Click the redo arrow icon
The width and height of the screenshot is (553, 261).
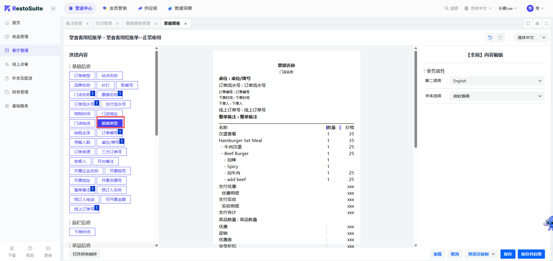(500, 38)
